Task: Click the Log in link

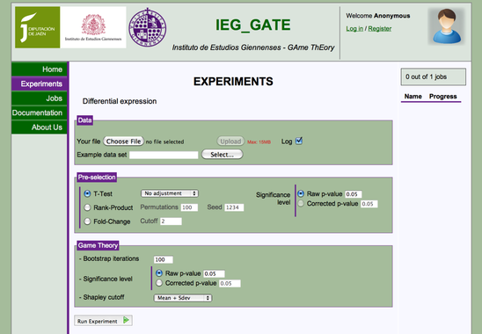Action: click(354, 29)
